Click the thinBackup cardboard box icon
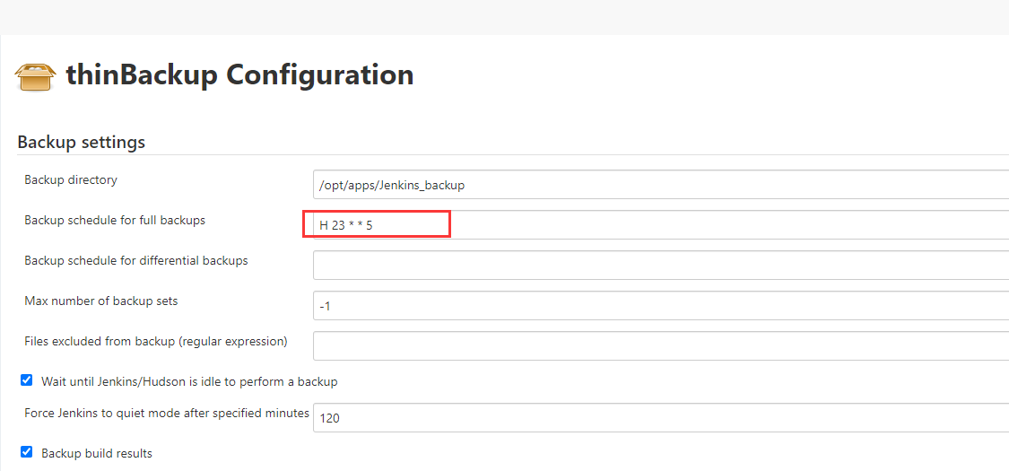This screenshot has height=471, width=1009. tap(36, 76)
